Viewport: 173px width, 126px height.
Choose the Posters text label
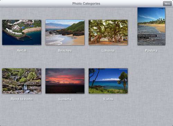coord(151,51)
